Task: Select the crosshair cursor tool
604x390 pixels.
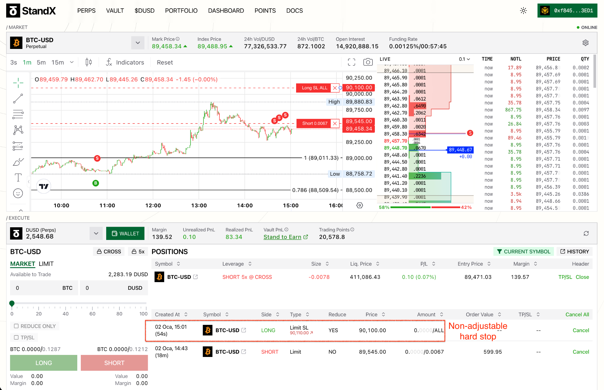Action: click(x=18, y=83)
